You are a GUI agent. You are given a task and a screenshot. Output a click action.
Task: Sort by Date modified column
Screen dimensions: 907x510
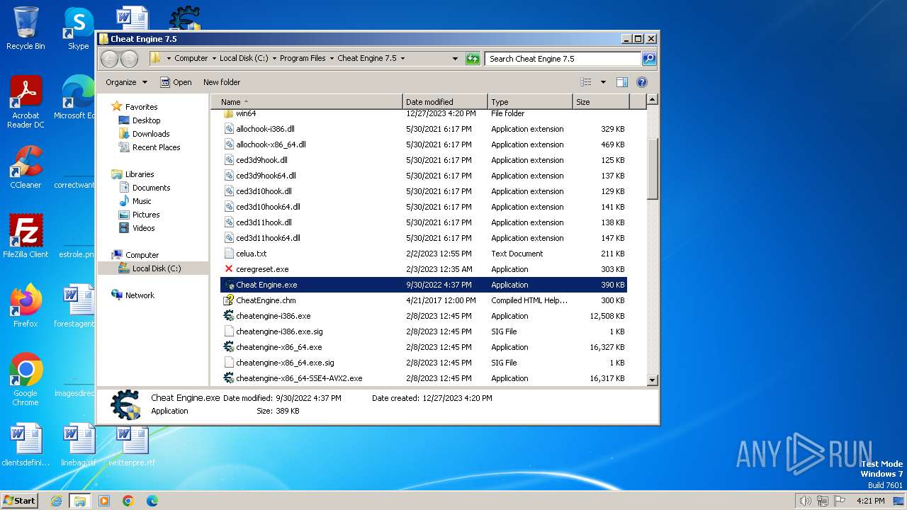coord(445,102)
